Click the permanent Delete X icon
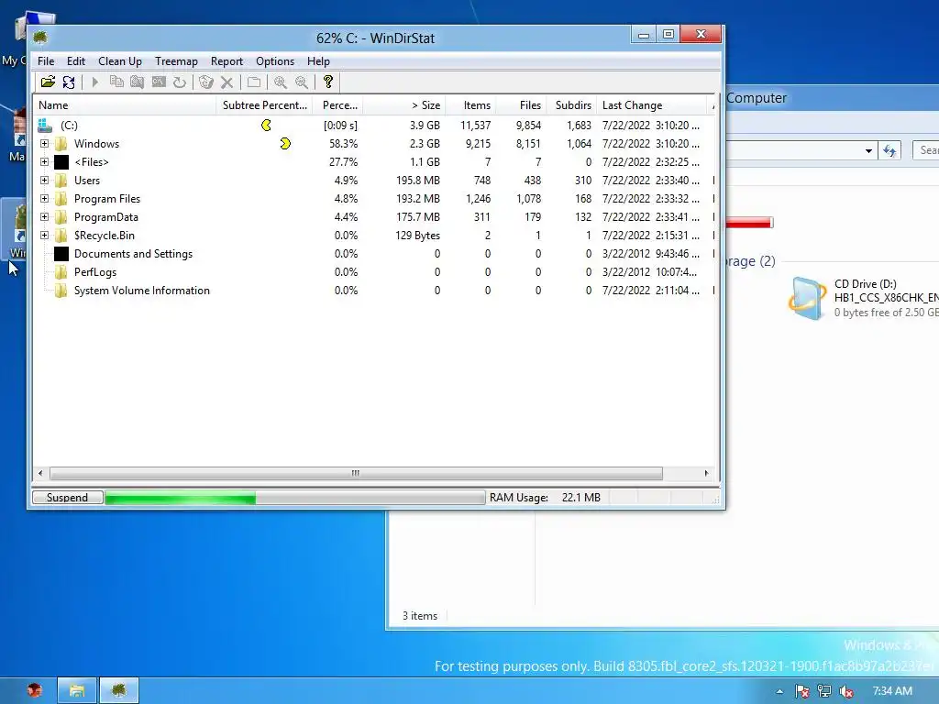Image resolution: width=939 pixels, height=704 pixels. [x=227, y=82]
